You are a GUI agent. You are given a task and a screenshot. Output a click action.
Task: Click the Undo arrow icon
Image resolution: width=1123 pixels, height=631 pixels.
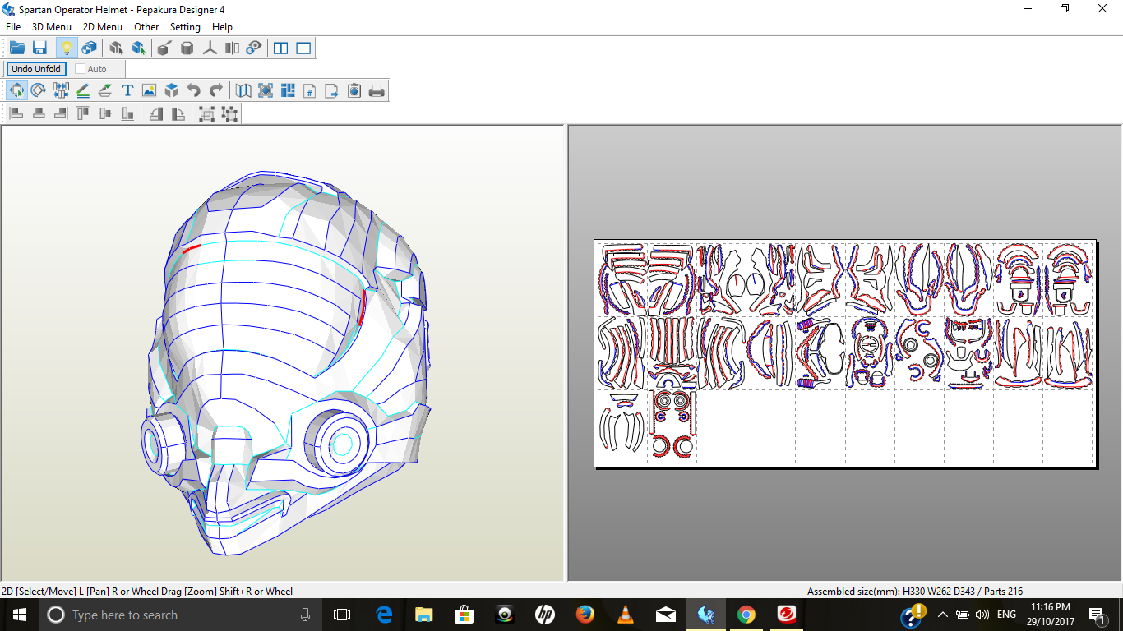[x=194, y=90]
